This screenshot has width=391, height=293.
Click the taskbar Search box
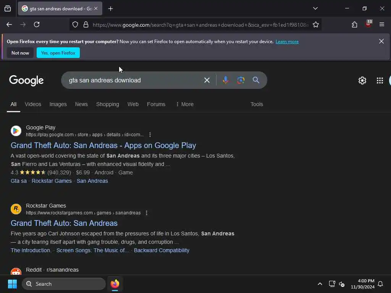pyautogui.click(x=64, y=284)
